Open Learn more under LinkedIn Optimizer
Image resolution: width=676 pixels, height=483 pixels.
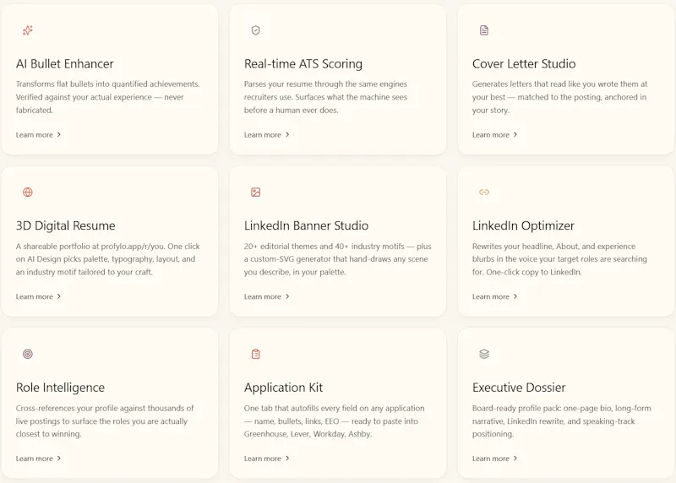point(494,297)
